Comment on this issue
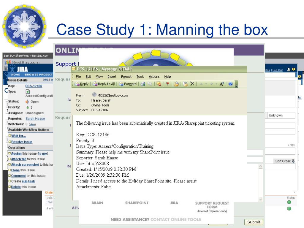 18,176
